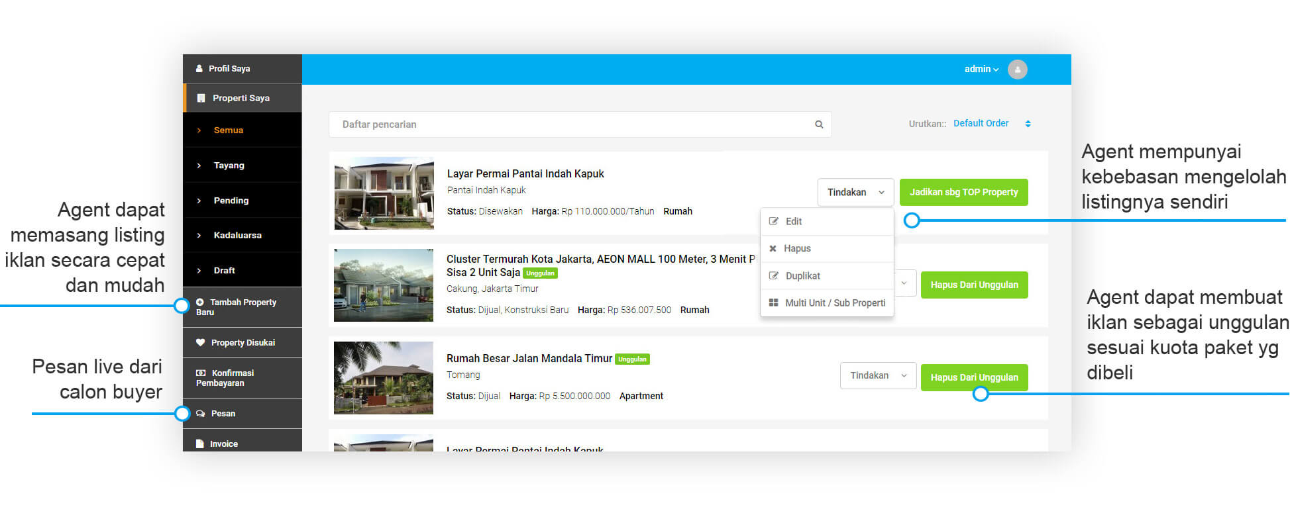Open Pesan messages page

click(x=242, y=414)
